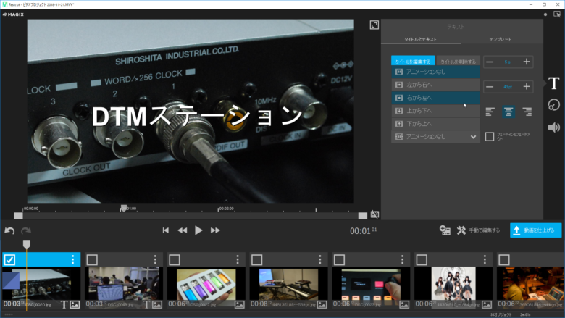Click the 手動で編集する link
This screenshot has height=318, width=565.
485,230
